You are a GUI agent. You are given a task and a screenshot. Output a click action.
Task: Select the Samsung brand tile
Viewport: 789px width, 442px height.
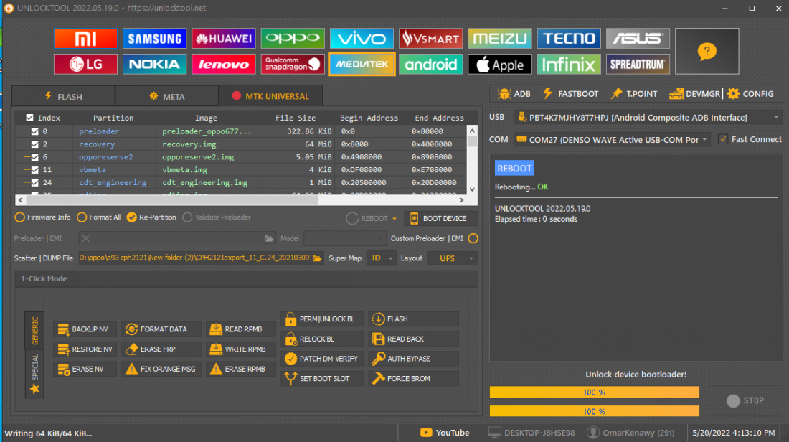pos(154,38)
